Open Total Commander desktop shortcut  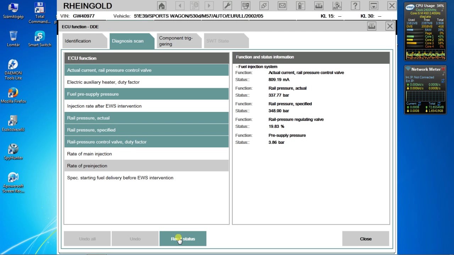tap(40, 13)
